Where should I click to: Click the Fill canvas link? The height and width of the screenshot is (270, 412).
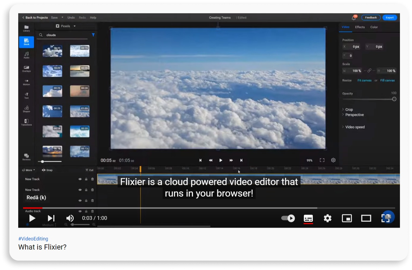(x=387, y=81)
